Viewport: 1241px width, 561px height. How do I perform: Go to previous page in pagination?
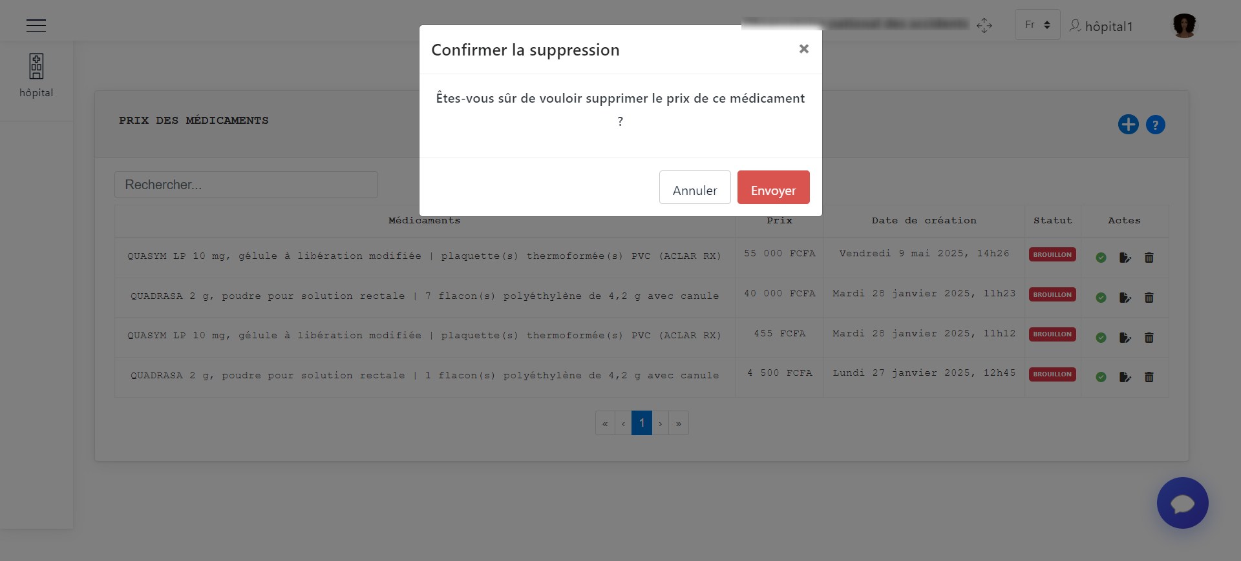pyautogui.click(x=623, y=423)
